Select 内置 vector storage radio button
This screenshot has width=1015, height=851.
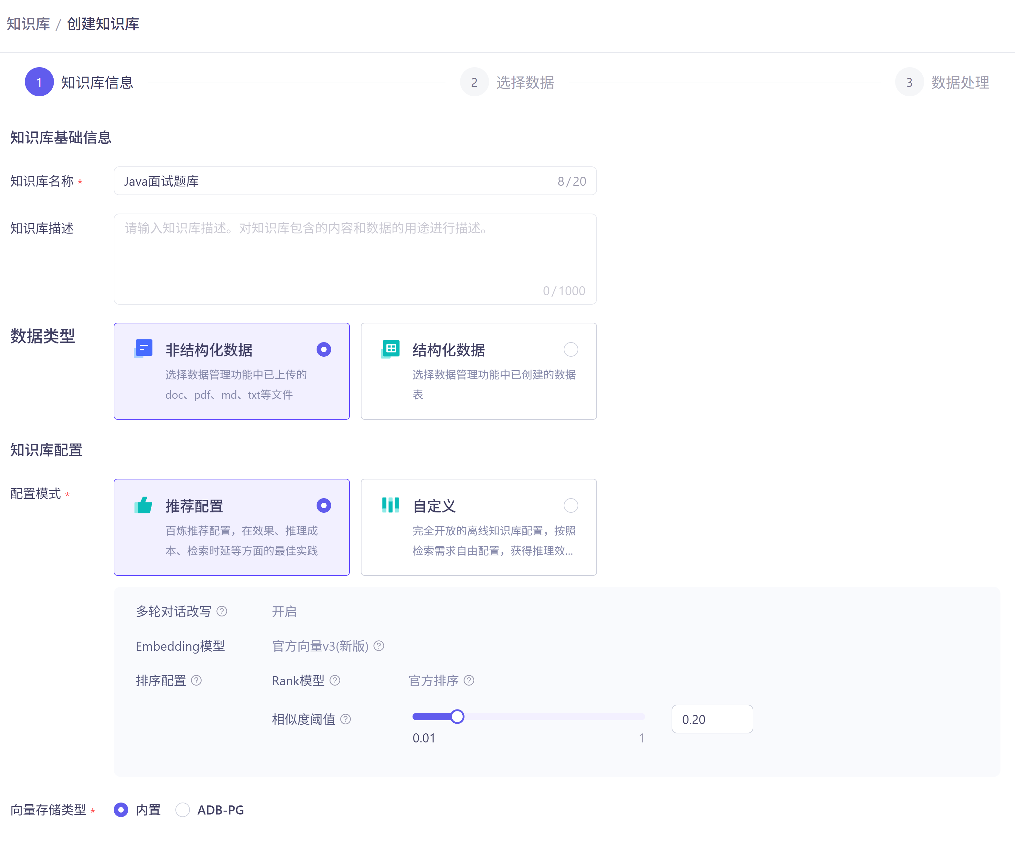click(x=121, y=810)
